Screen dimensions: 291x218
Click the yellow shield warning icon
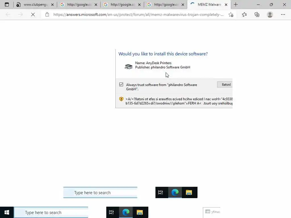pos(121,99)
